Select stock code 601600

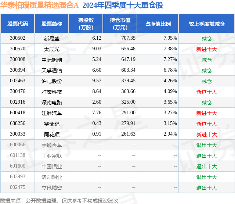(18, 166)
